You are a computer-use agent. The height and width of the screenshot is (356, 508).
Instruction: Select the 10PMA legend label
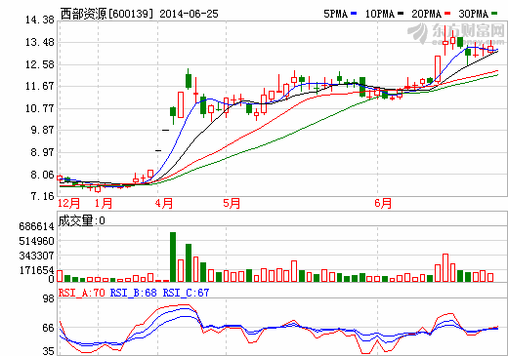[x=380, y=14]
